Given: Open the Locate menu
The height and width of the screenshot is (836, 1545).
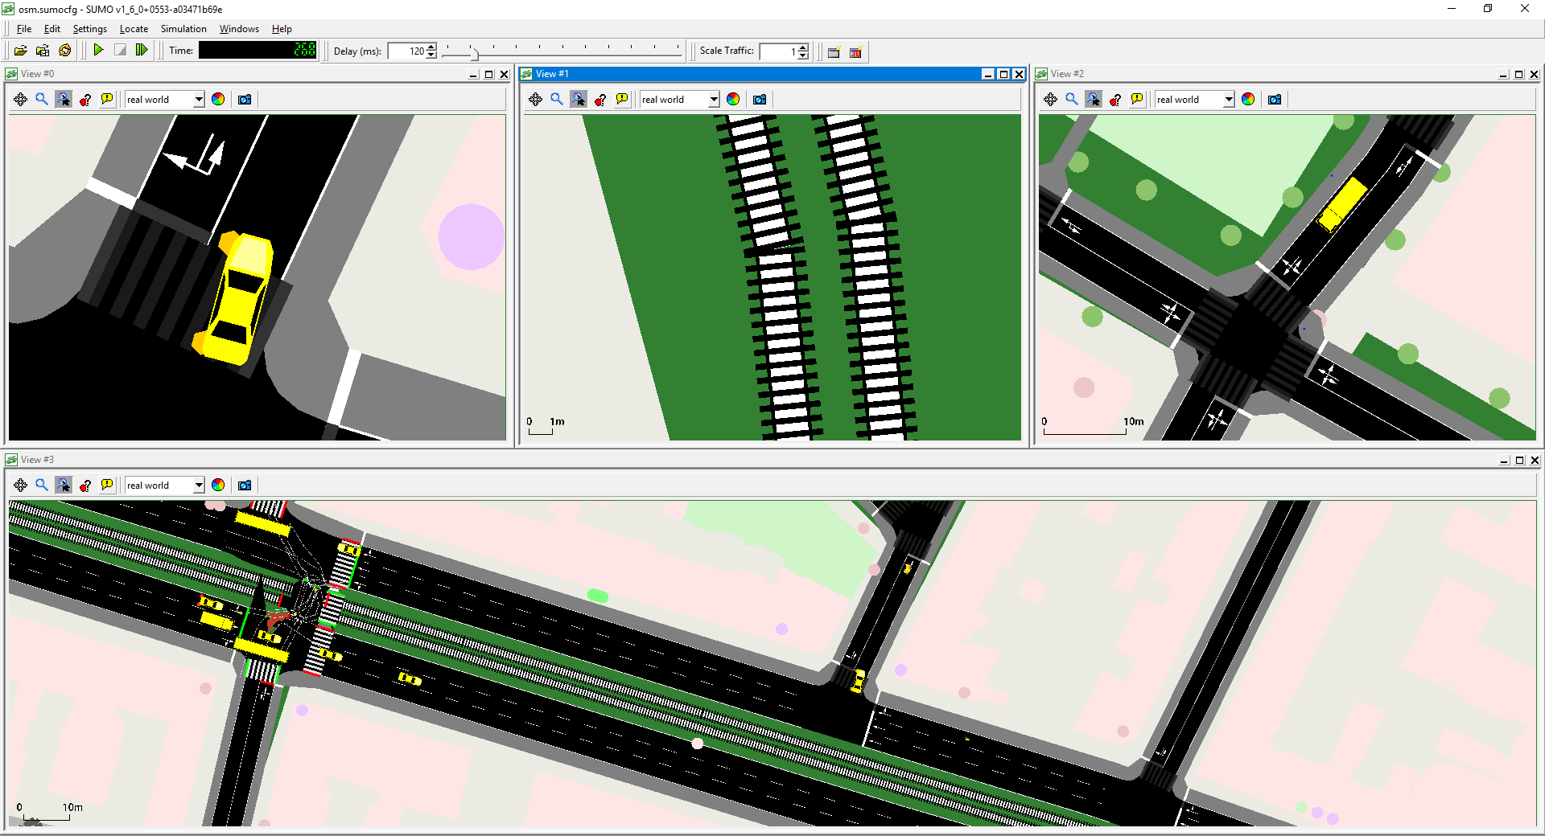Looking at the screenshot, I should [134, 29].
